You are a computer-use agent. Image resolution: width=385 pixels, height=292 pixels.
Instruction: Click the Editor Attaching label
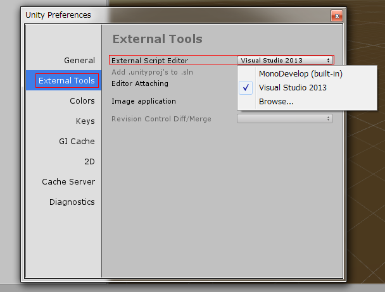(x=140, y=83)
